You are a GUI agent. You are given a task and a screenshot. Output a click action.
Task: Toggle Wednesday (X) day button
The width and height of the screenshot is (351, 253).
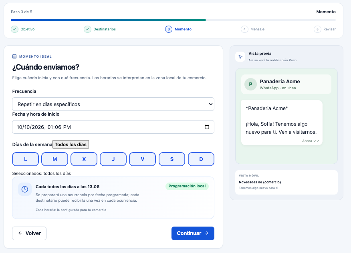(84, 159)
